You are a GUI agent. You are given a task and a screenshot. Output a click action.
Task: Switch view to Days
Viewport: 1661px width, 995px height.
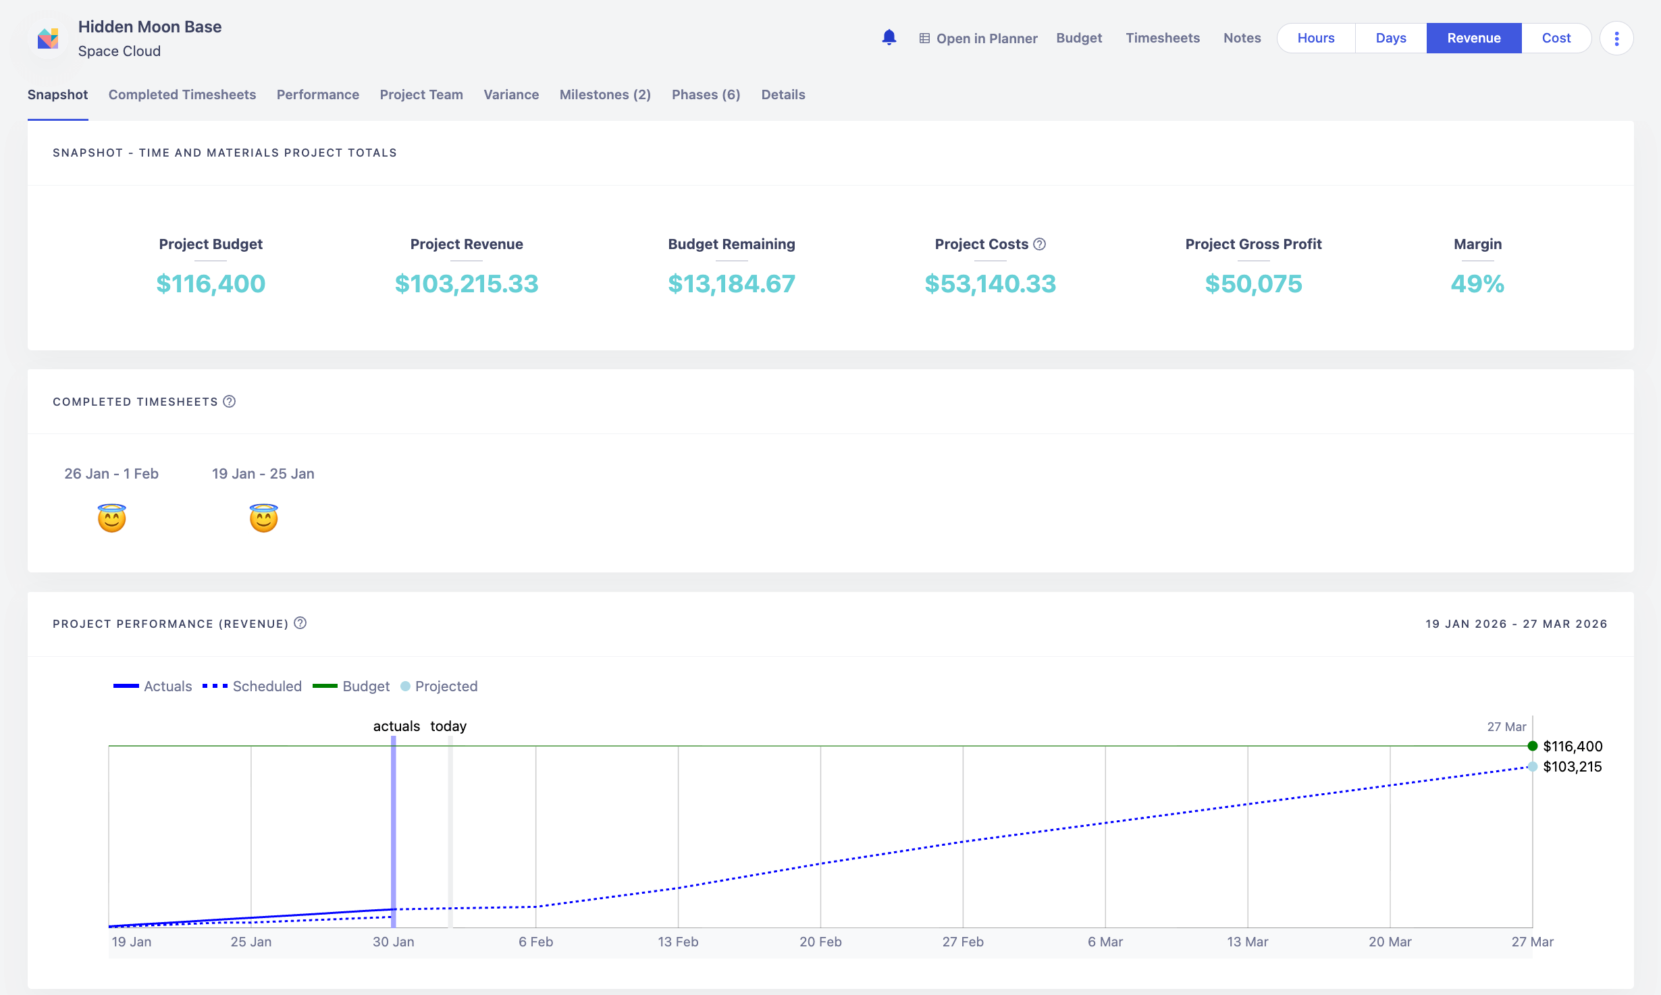coord(1390,38)
